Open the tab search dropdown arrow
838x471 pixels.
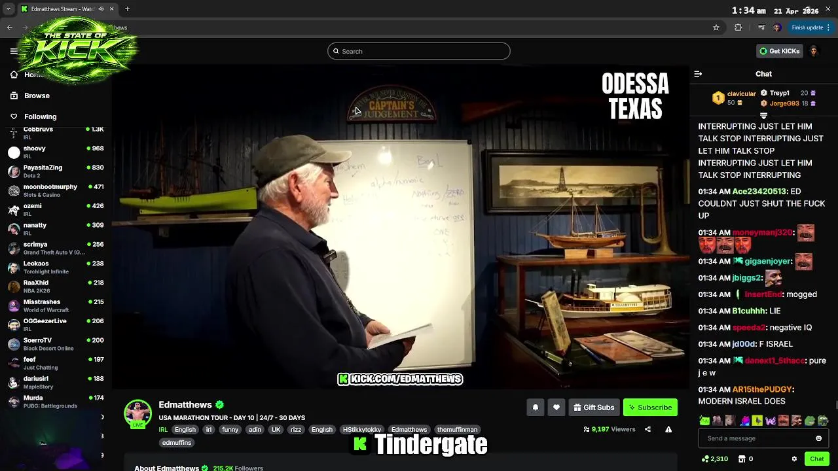pyautogui.click(x=8, y=9)
